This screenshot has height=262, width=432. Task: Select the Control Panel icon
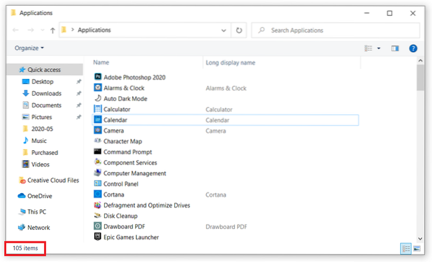(97, 183)
